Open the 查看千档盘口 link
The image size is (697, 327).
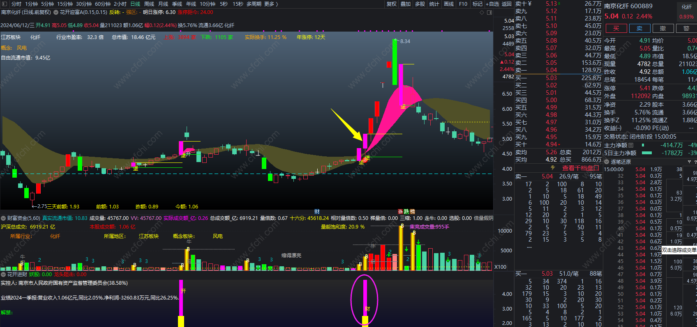pyautogui.click(x=581, y=168)
